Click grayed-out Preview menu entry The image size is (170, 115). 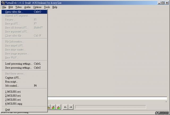click(24, 20)
